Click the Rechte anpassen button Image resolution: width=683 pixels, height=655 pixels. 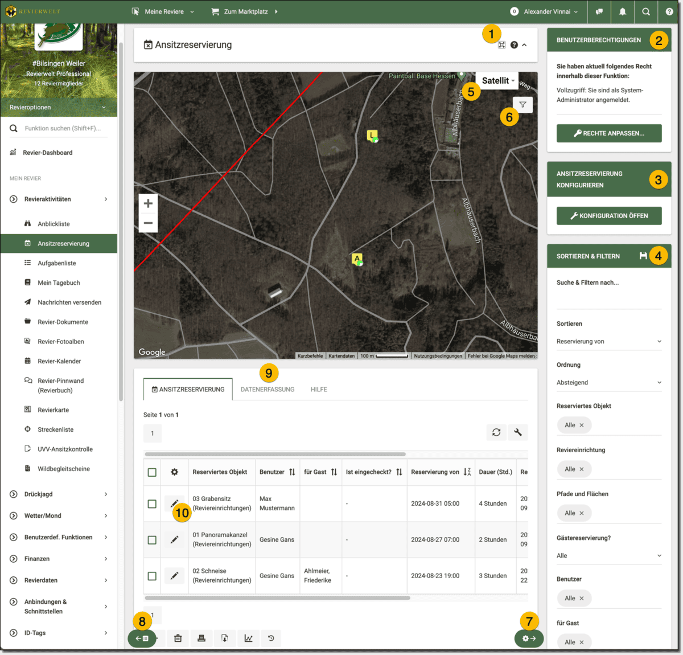pos(608,133)
